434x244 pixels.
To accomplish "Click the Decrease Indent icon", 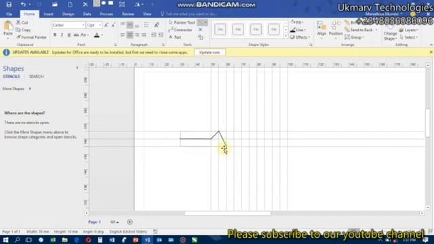I will (x=154, y=35).
